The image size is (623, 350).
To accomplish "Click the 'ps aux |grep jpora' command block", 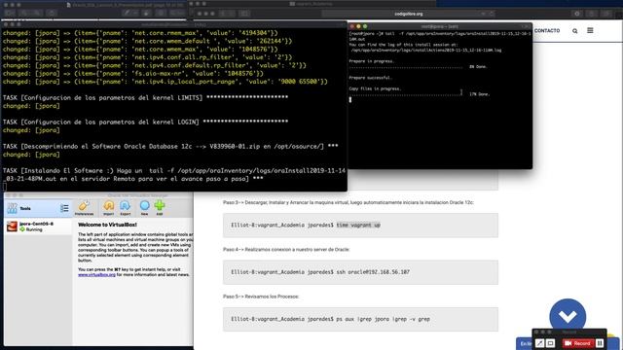I will pyautogui.click(x=360, y=319).
